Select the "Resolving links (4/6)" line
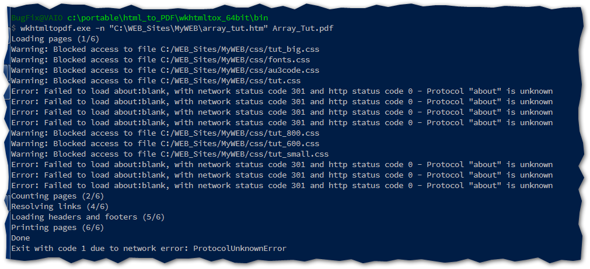Viewport: 590px width, 269px height. (x=60, y=206)
